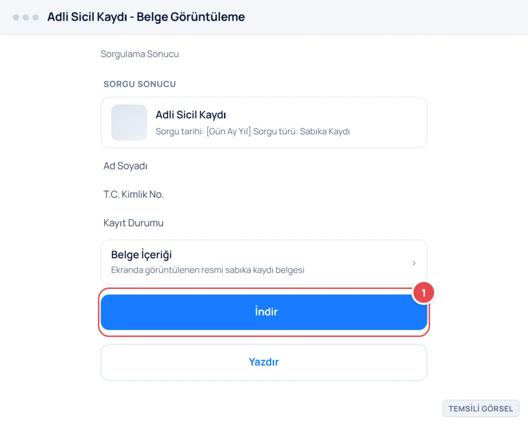This screenshot has width=528, height=424.
Task: Click the Ekranda görüntülenen resmi sabıka kaydı belgesi description
Action: pyautogui.click(x=208, y=270)
